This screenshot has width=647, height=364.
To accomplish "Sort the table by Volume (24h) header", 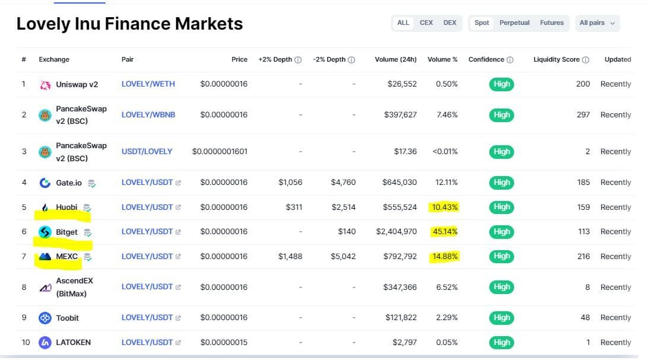I will (395, 59).
